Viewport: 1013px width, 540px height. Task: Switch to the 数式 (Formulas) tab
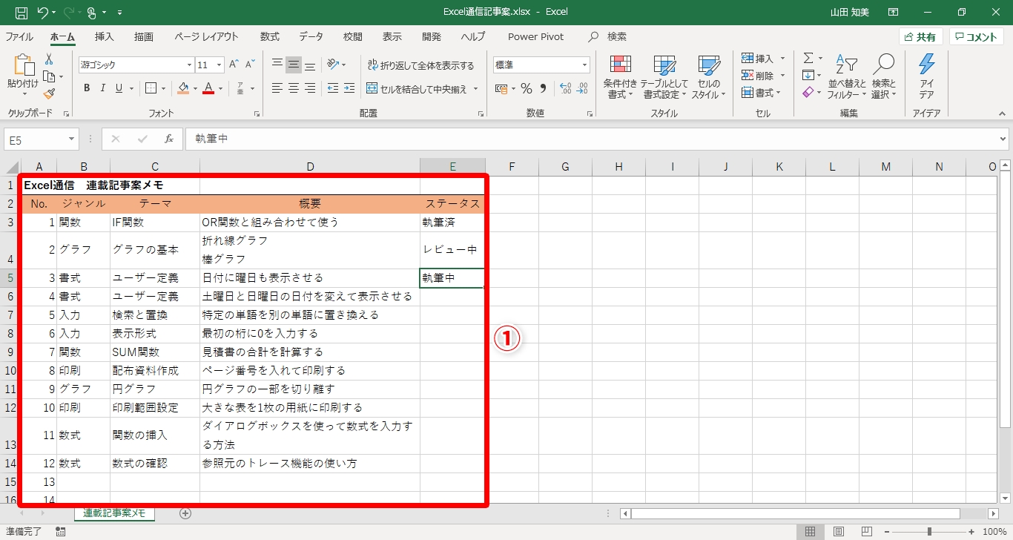(270, 36)
